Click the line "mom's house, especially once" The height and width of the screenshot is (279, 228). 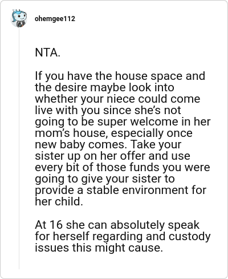point(113,133)
